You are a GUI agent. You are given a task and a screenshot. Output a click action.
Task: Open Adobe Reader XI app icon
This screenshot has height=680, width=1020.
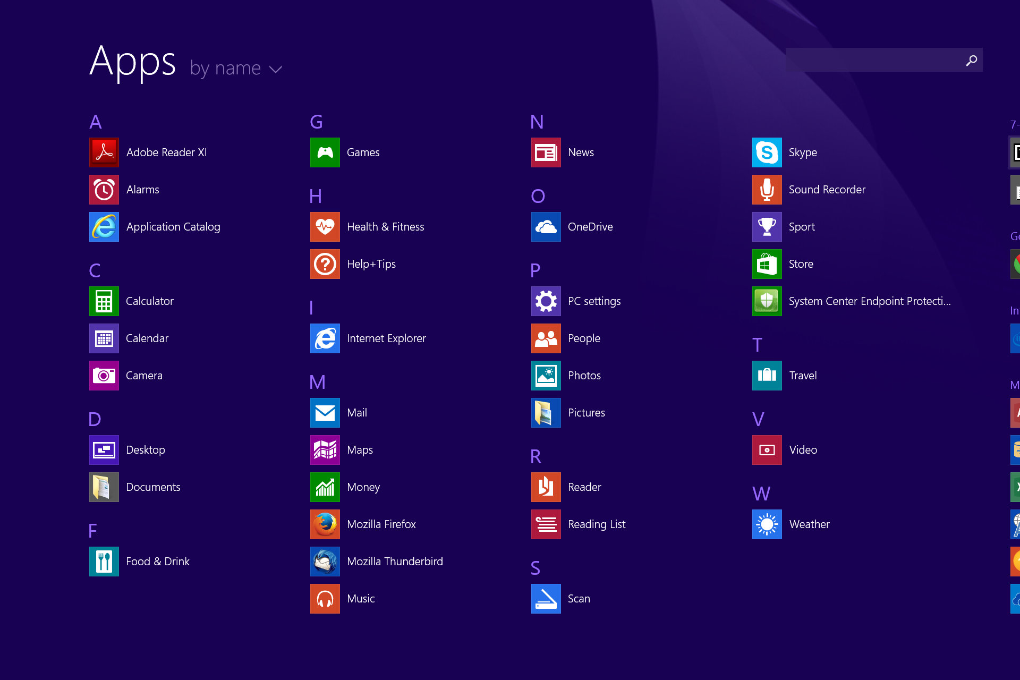pyautogui.click(x=104, y=152)
